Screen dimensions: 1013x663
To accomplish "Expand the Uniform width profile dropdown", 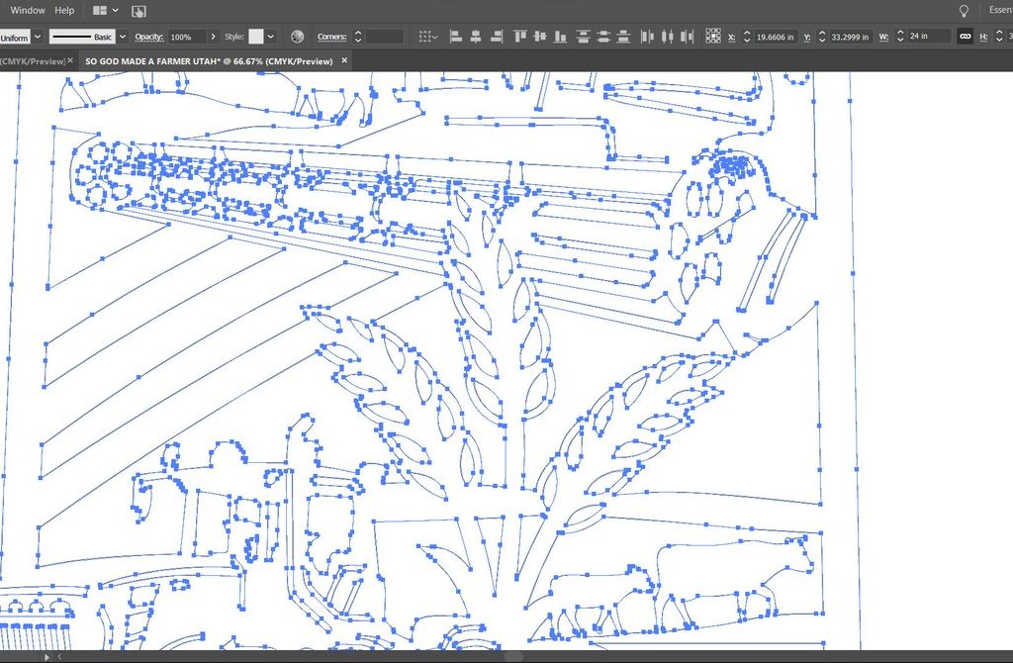I will (38, 37).
